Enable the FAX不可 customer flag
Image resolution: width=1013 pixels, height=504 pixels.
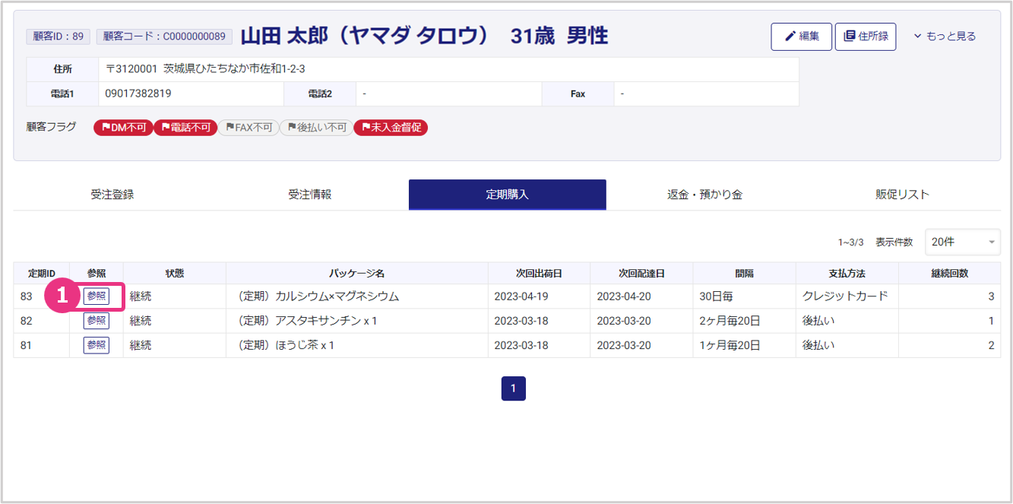(248, 128)
